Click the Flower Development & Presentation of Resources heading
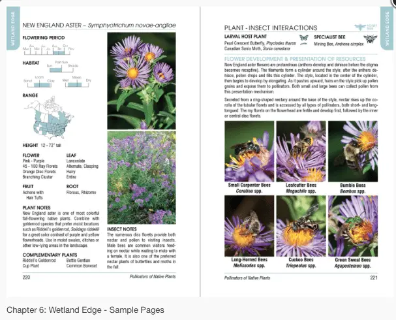This screenshot has width=396, height=320. pyautogui.click(x=295, y=59)
